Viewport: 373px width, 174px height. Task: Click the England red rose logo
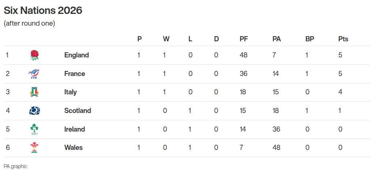(x=34, y=55)
